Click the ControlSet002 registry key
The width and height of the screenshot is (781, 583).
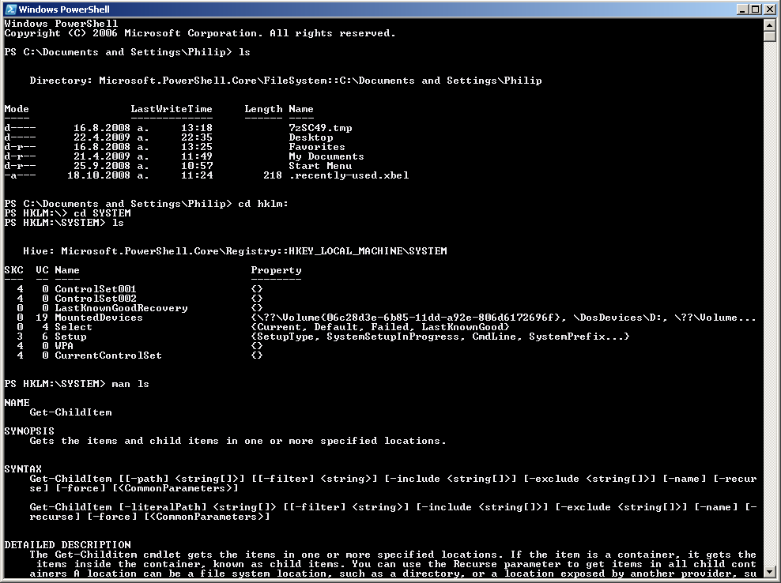[95, 299]
